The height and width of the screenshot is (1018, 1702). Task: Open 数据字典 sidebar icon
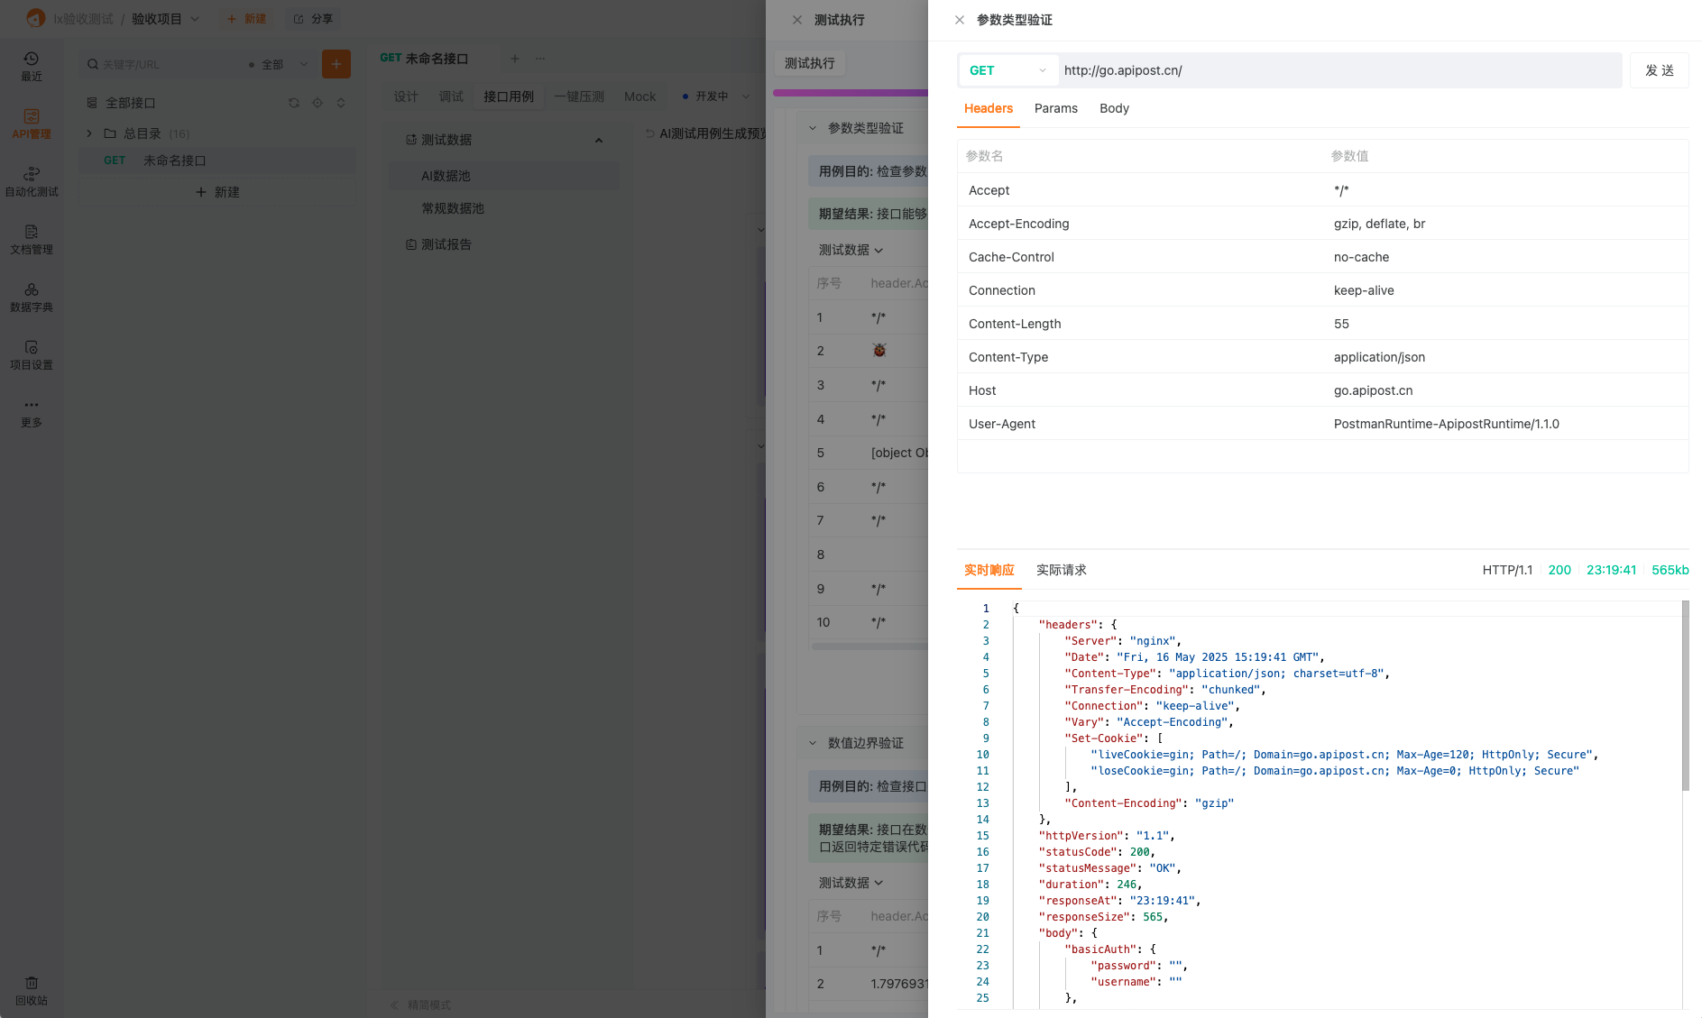pyautogui.click(x=31, y=297)
